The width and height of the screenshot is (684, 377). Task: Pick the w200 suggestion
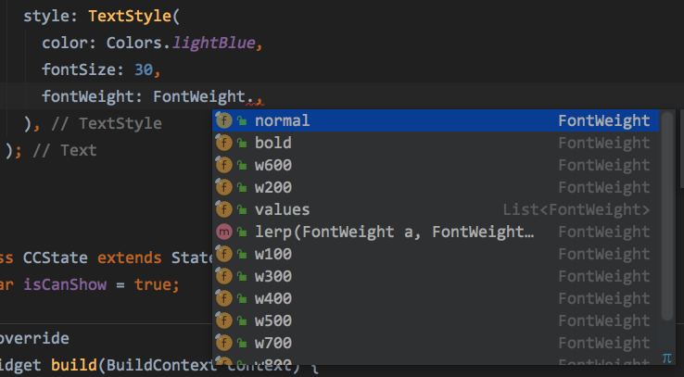[272, 188]
